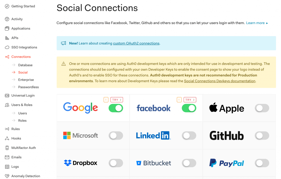Click the warning badge on Google connection

(106, 100)
